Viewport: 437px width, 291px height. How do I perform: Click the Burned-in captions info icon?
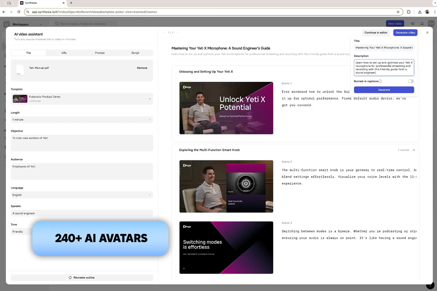pyautogui.click(x=380, y=81)
